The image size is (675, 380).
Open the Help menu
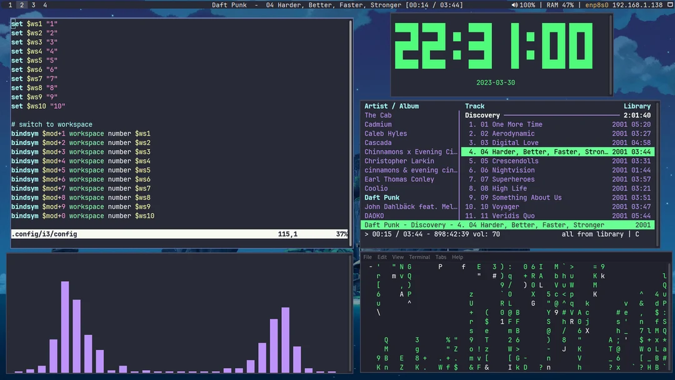[457, 256]
